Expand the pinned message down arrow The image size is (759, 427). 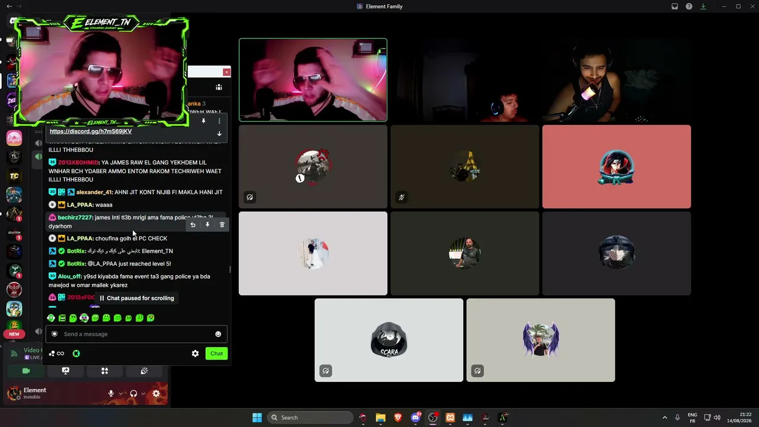pos(219,133)
